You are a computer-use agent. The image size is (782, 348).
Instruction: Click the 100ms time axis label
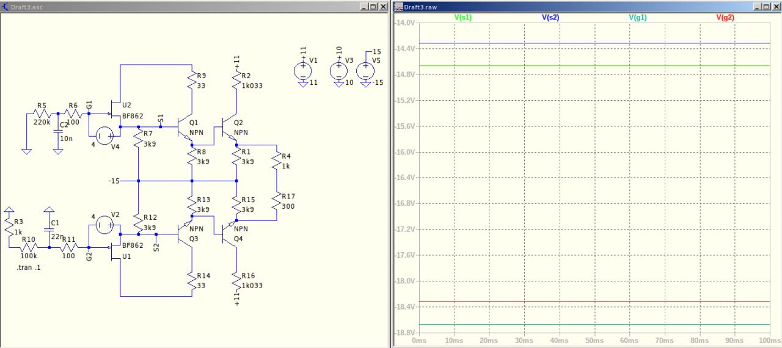click(769, 340)
